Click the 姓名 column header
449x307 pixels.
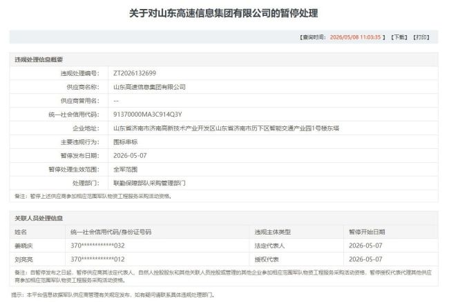click(x=21, y=232)
